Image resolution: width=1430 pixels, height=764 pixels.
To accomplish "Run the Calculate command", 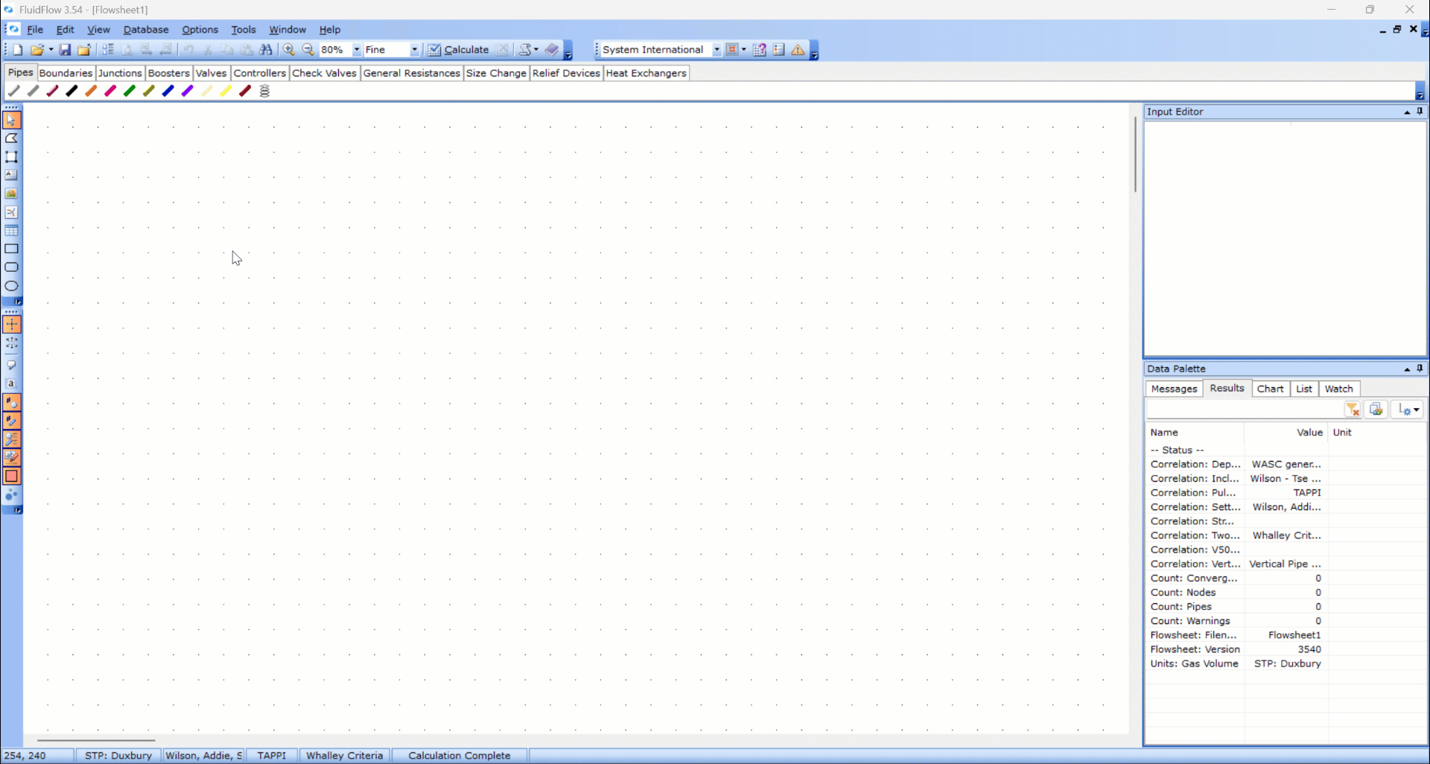I will [463, 49].
